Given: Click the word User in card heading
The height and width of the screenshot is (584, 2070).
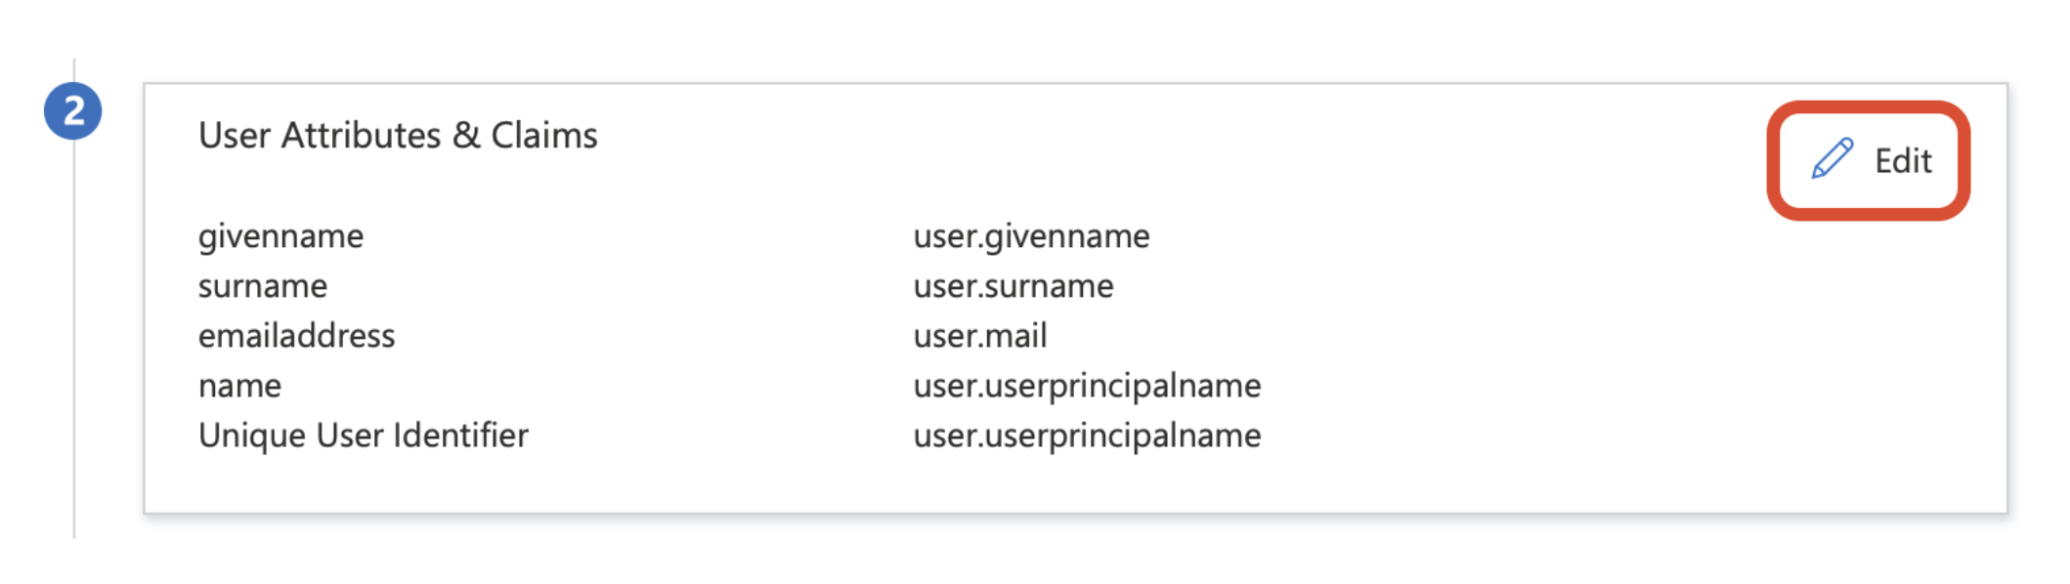Looking at the screenshot, I should tap(235, 136).
